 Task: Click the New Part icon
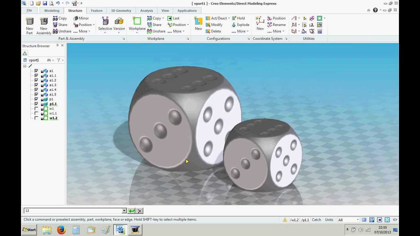tap(30, 22)
